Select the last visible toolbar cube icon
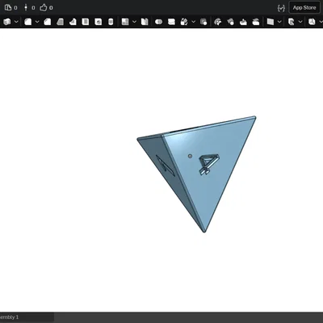Screen dimensions: 323x323 [x=312, y=22]
